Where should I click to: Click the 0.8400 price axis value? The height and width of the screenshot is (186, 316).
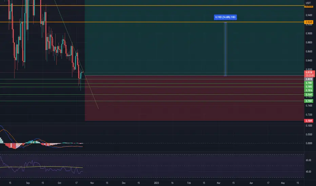pos(309,61)
